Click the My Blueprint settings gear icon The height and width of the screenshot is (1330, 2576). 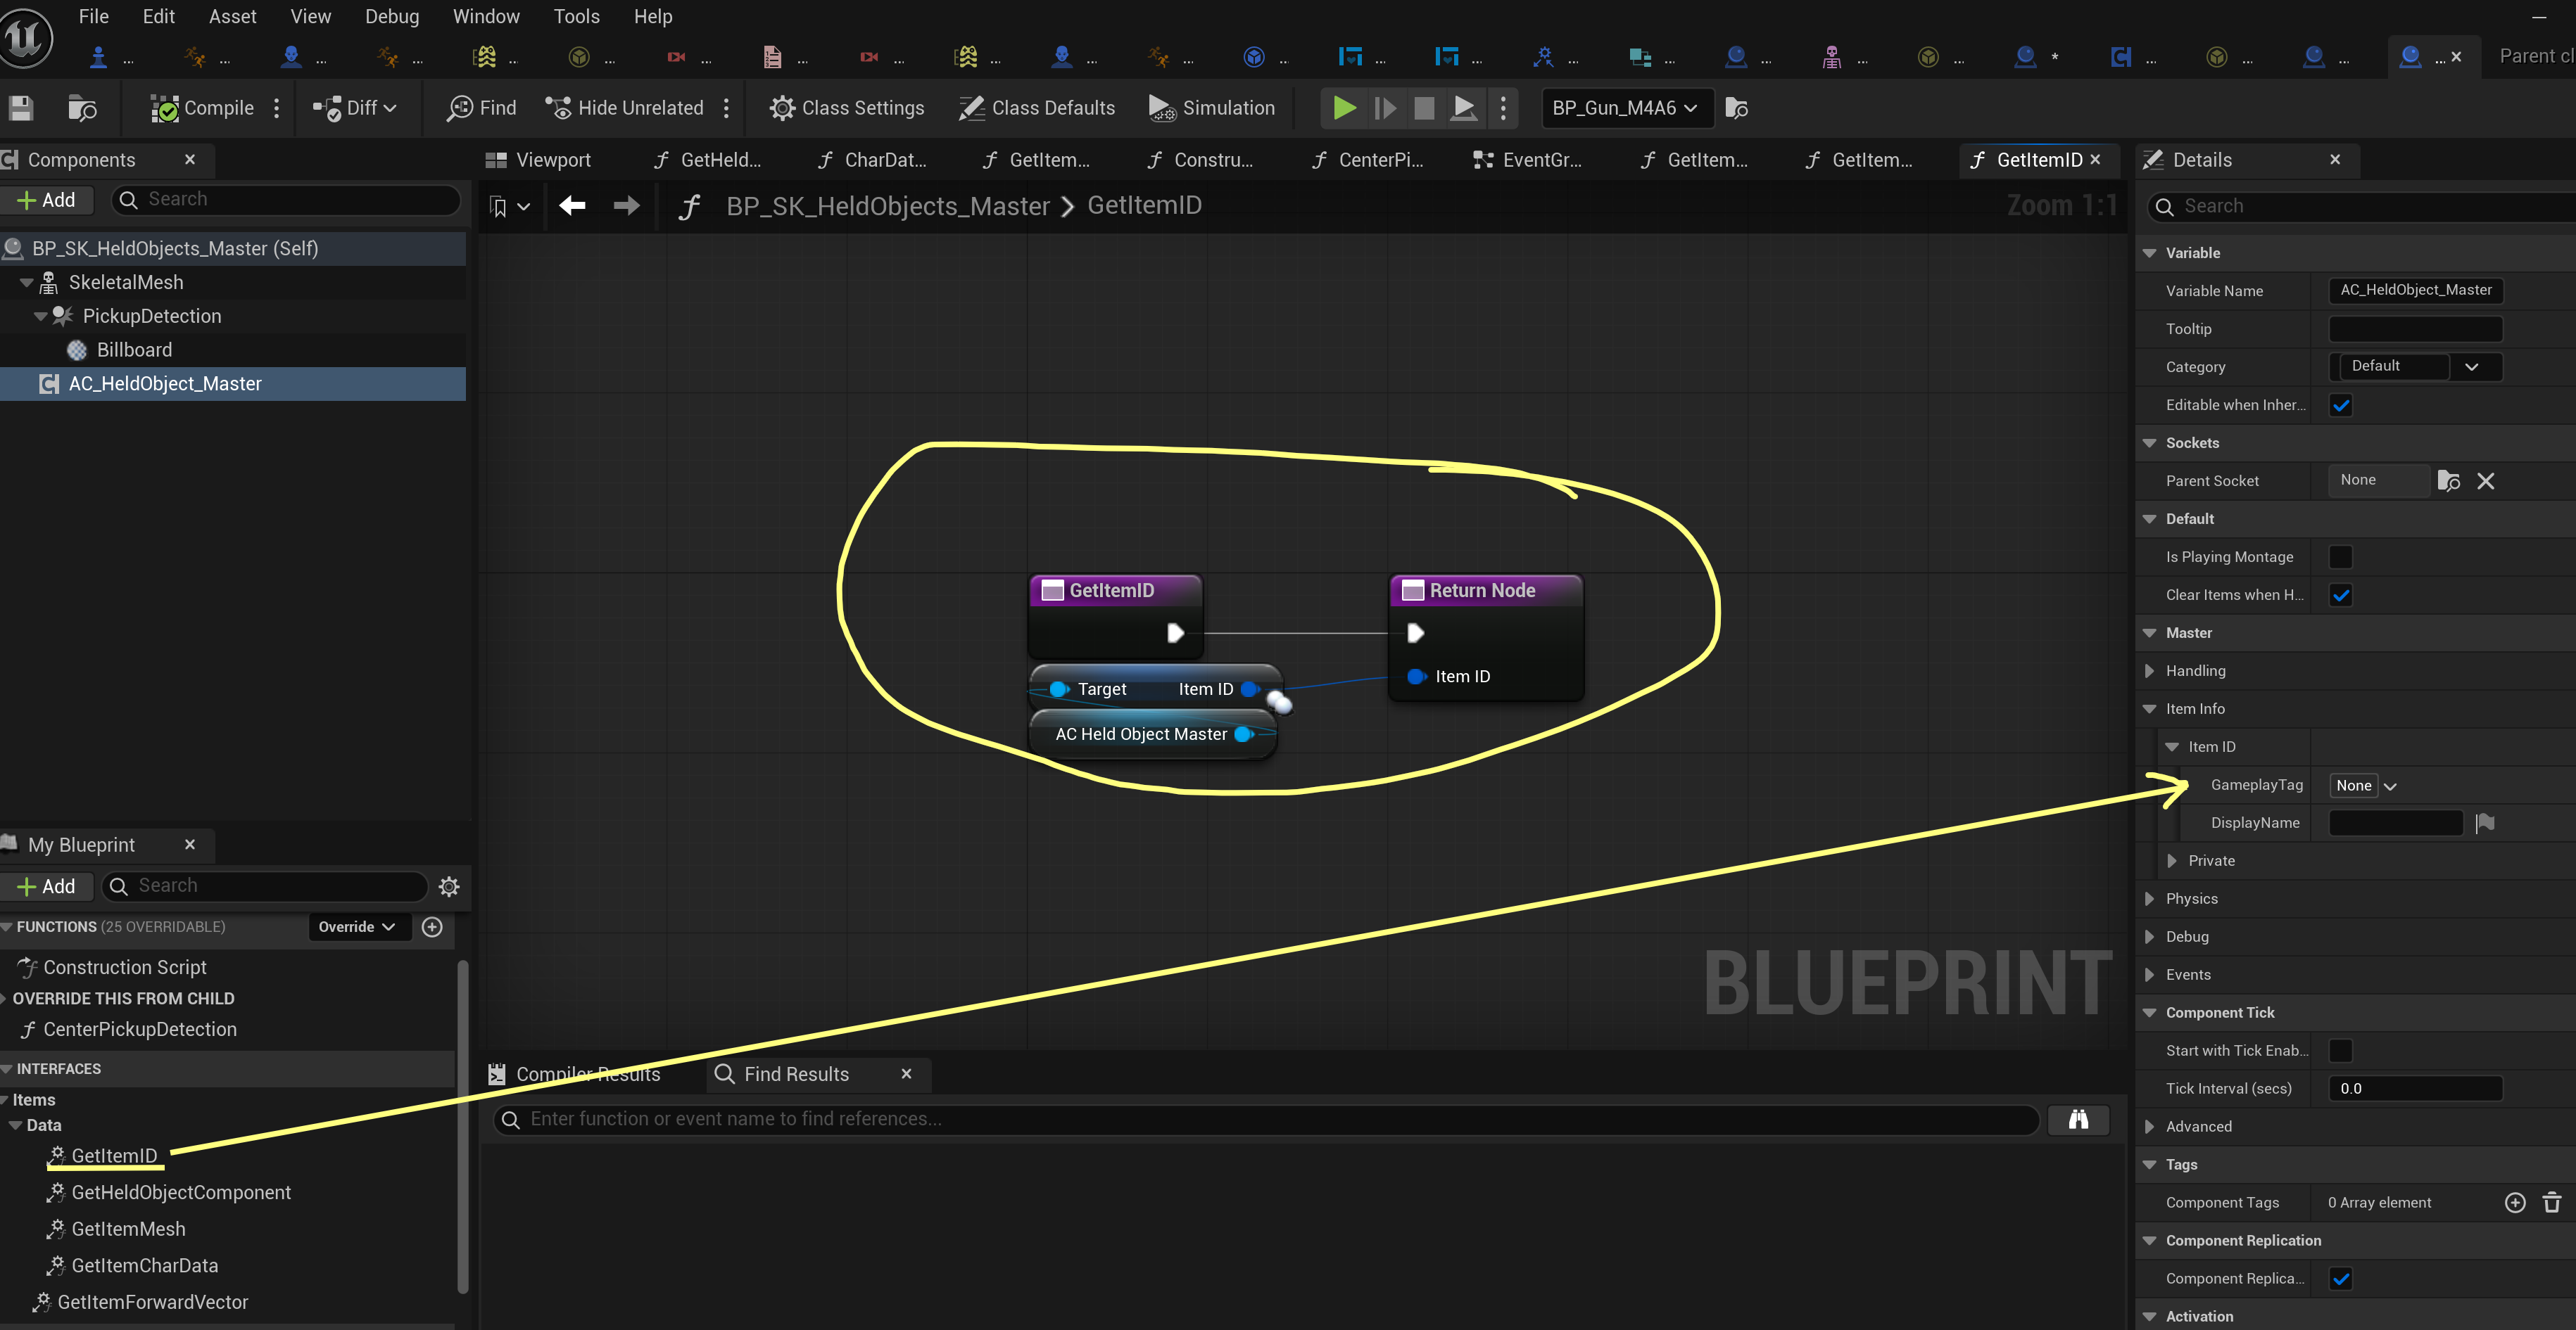(x=449, y=886)
